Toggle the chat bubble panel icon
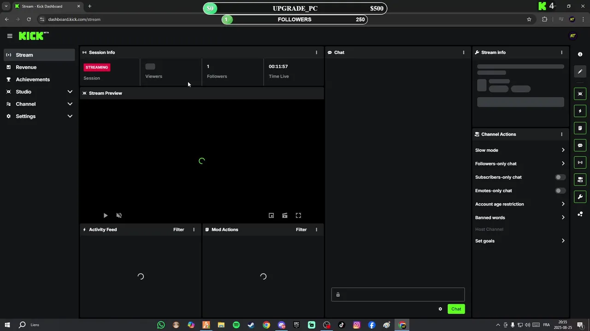This screenshot has width=590, height=331. point(580,145)
